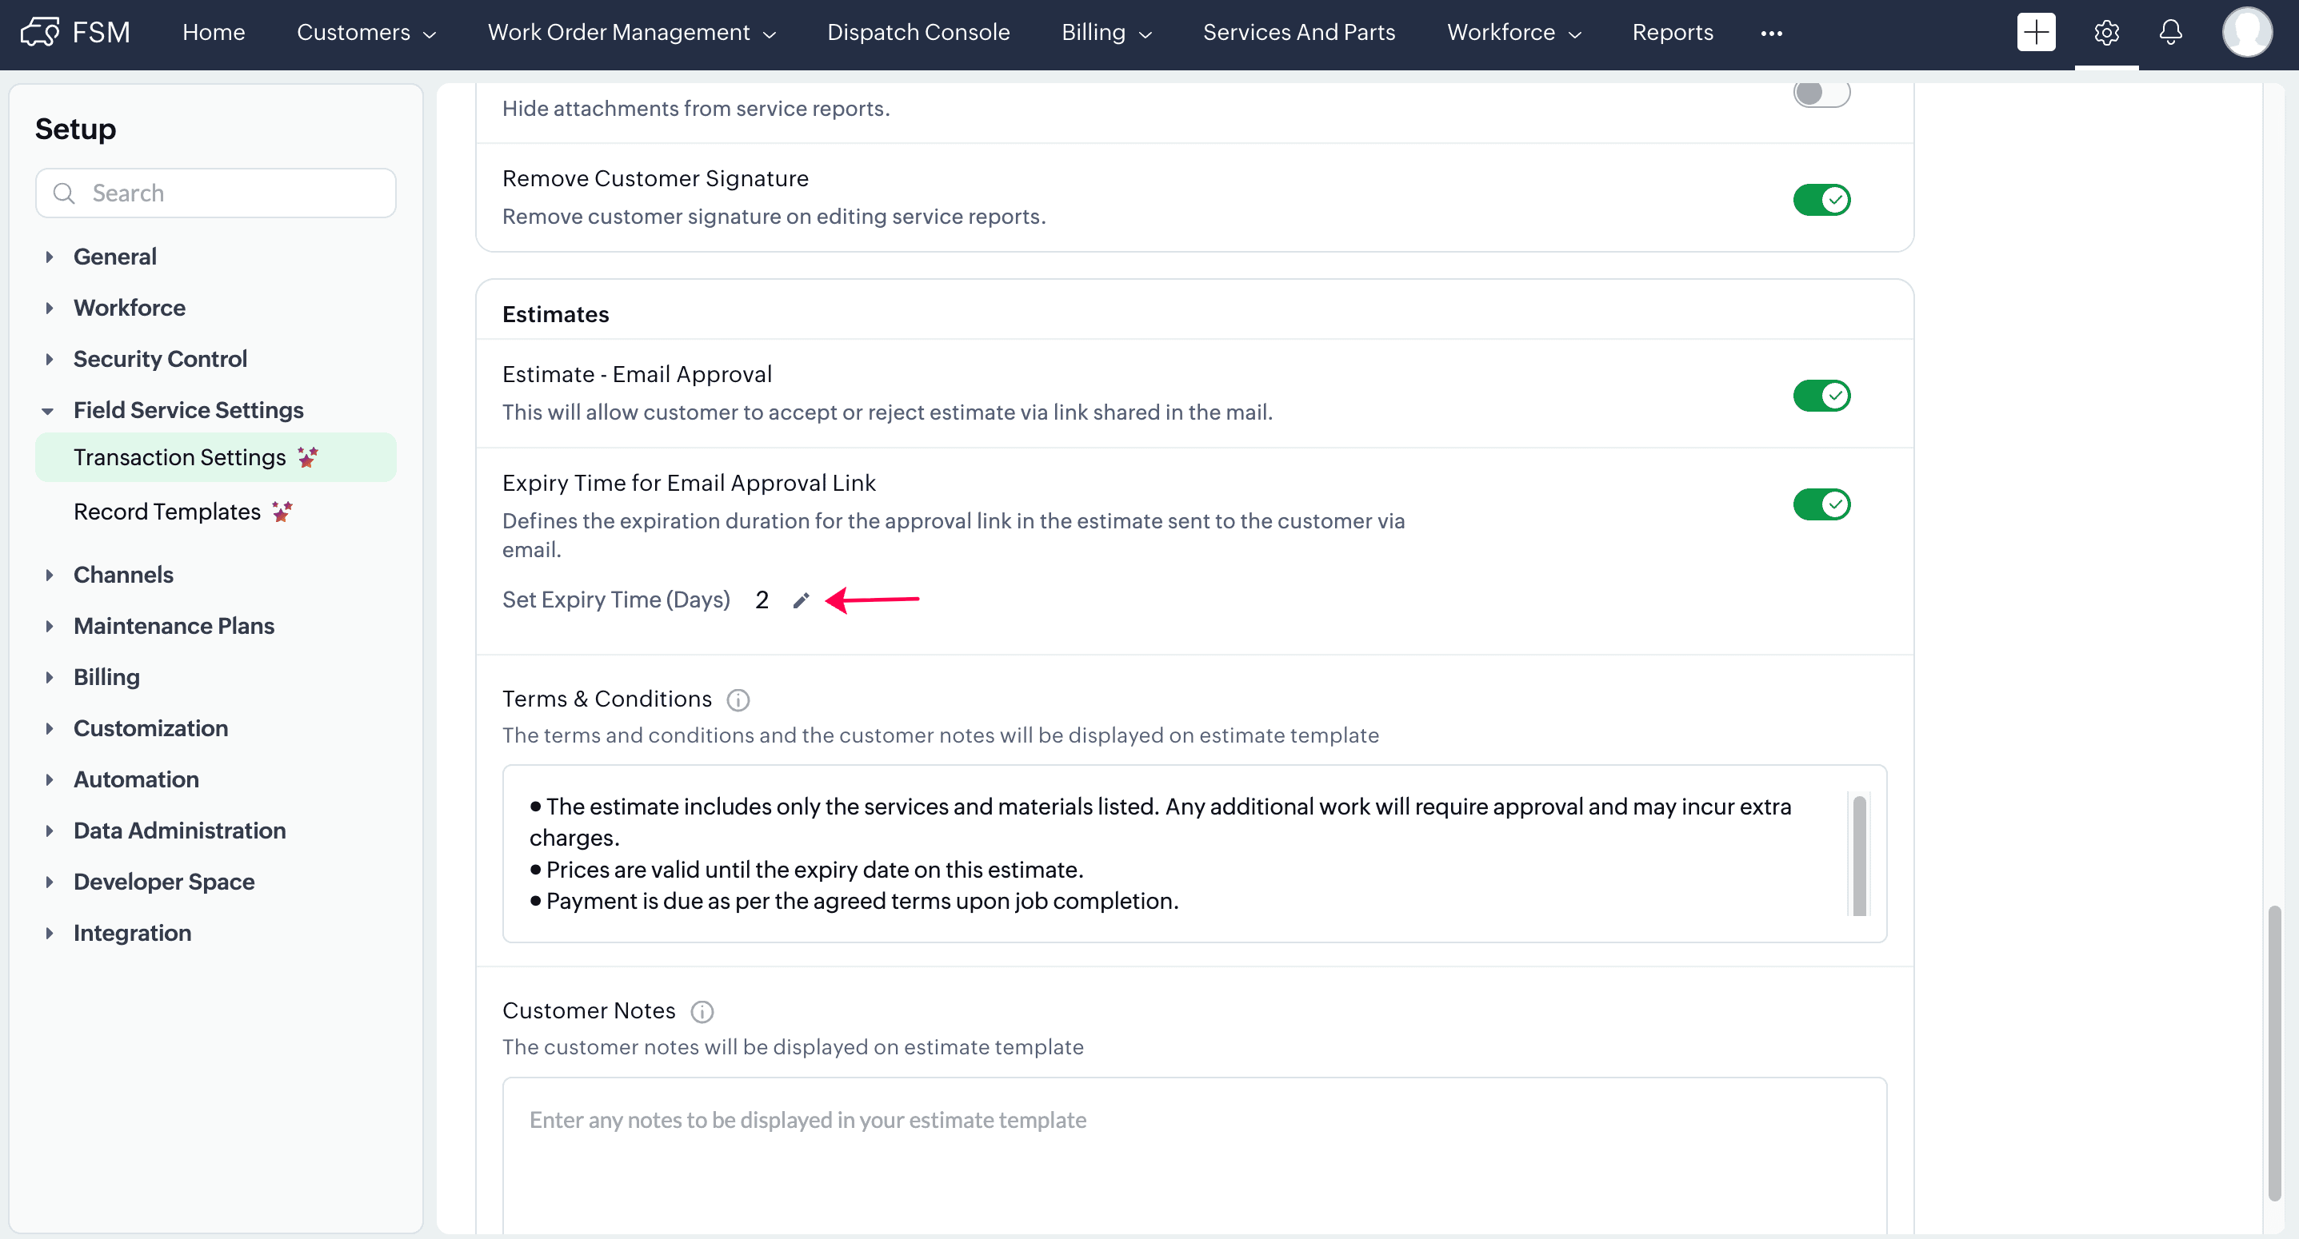
Task: Go to the Dispatch Console tab
Action: pos(918,33)
